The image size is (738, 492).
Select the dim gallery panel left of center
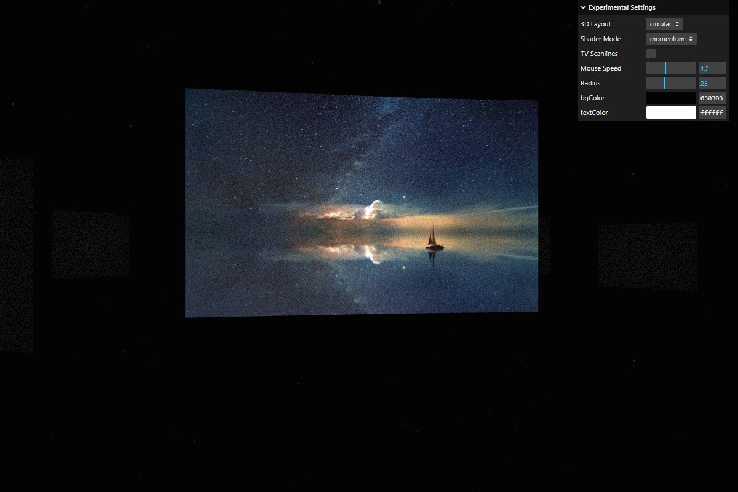(x=90, y=244)
